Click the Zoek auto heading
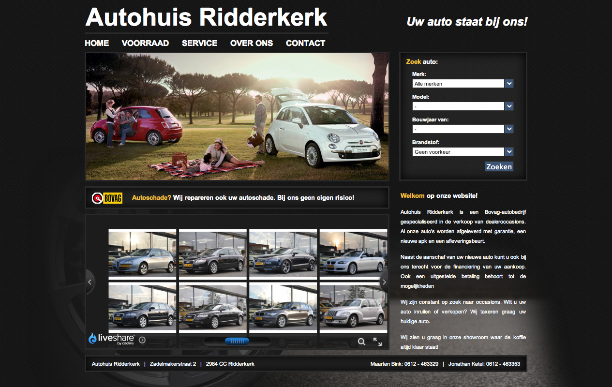The width and height of the screenshot is (612, 387). pos(422,62)
